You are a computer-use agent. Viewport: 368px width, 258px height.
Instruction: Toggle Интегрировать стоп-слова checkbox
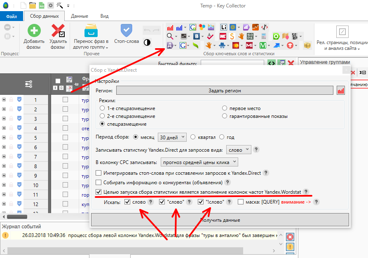pyautogui.click(x=98, y=173)
